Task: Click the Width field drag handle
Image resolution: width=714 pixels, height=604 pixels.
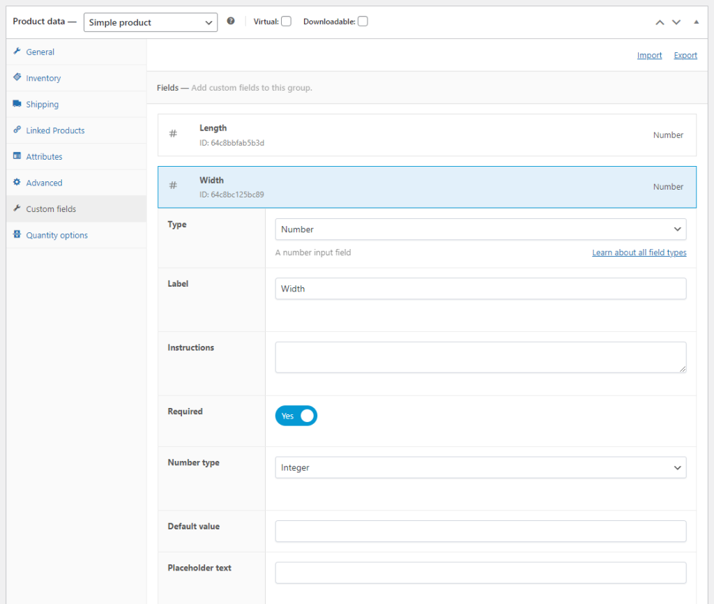Action: (x=173, y=186)
